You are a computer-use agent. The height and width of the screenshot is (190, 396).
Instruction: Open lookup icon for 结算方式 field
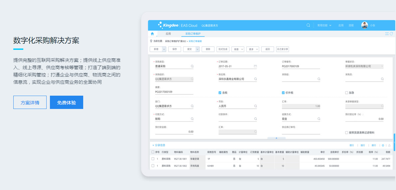(x=319, y=119)
